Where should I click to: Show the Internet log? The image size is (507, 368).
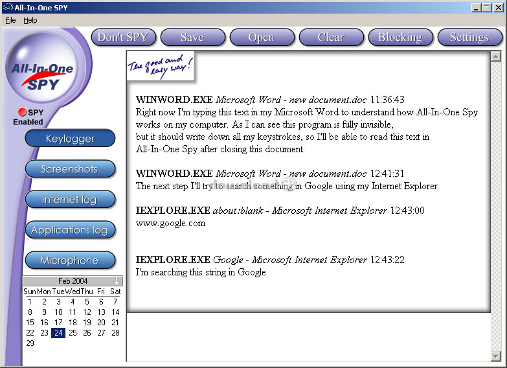70,200
